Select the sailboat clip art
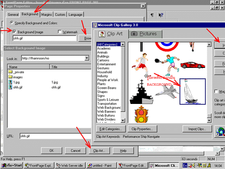 coord(193,91)
